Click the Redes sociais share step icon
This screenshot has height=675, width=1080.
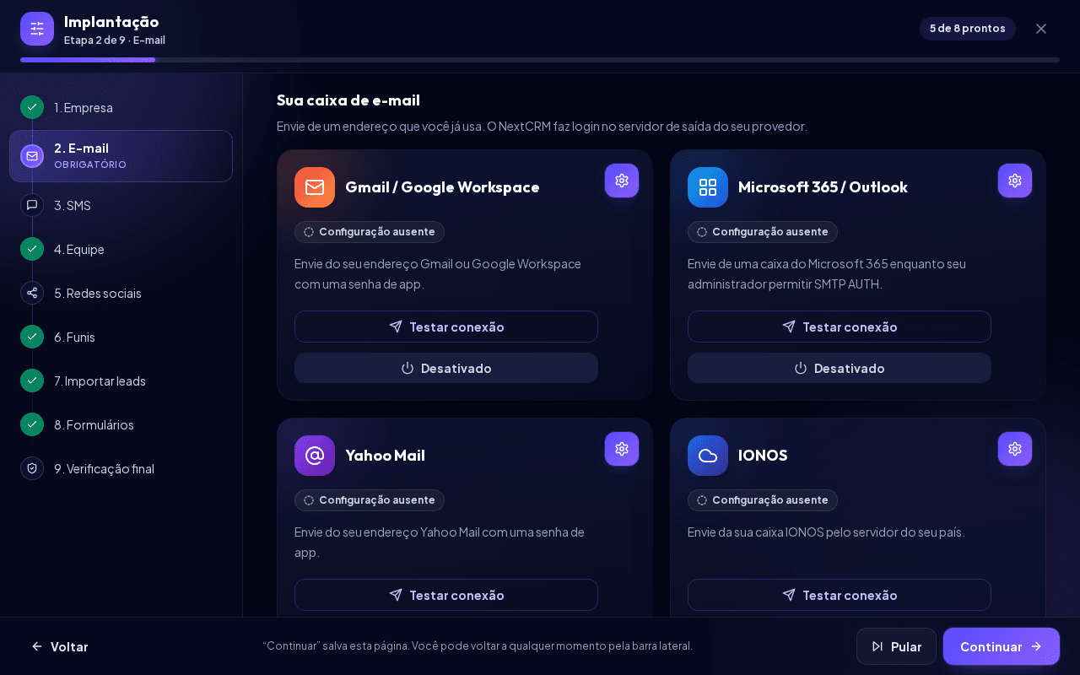32,293
